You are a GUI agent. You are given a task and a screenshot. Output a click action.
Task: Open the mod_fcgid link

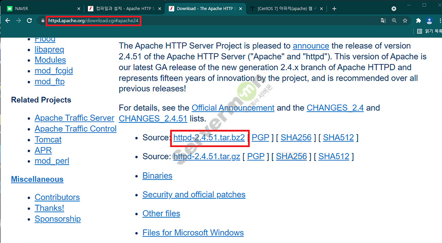53,71
